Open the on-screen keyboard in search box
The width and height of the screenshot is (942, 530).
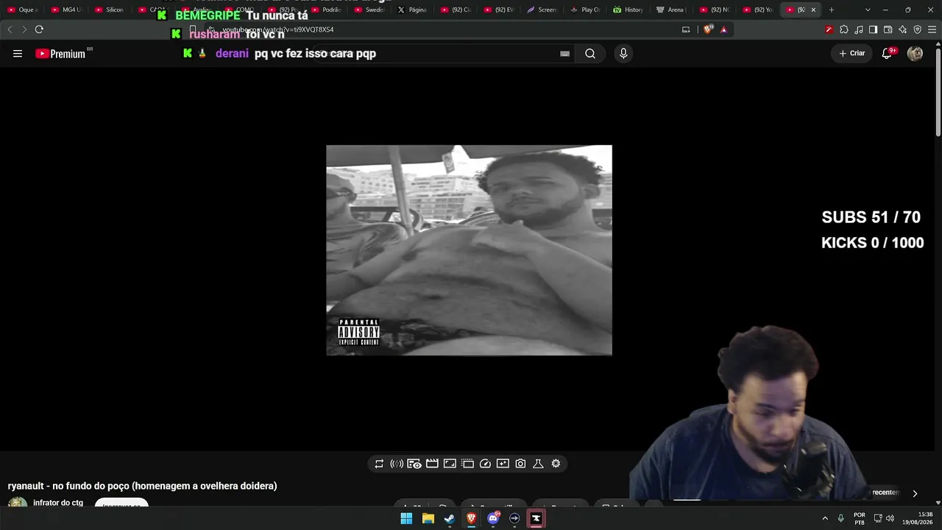coord(564,54)
